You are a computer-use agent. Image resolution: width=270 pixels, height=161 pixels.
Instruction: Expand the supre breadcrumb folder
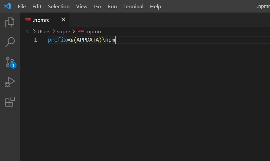[x=63, y=32]
